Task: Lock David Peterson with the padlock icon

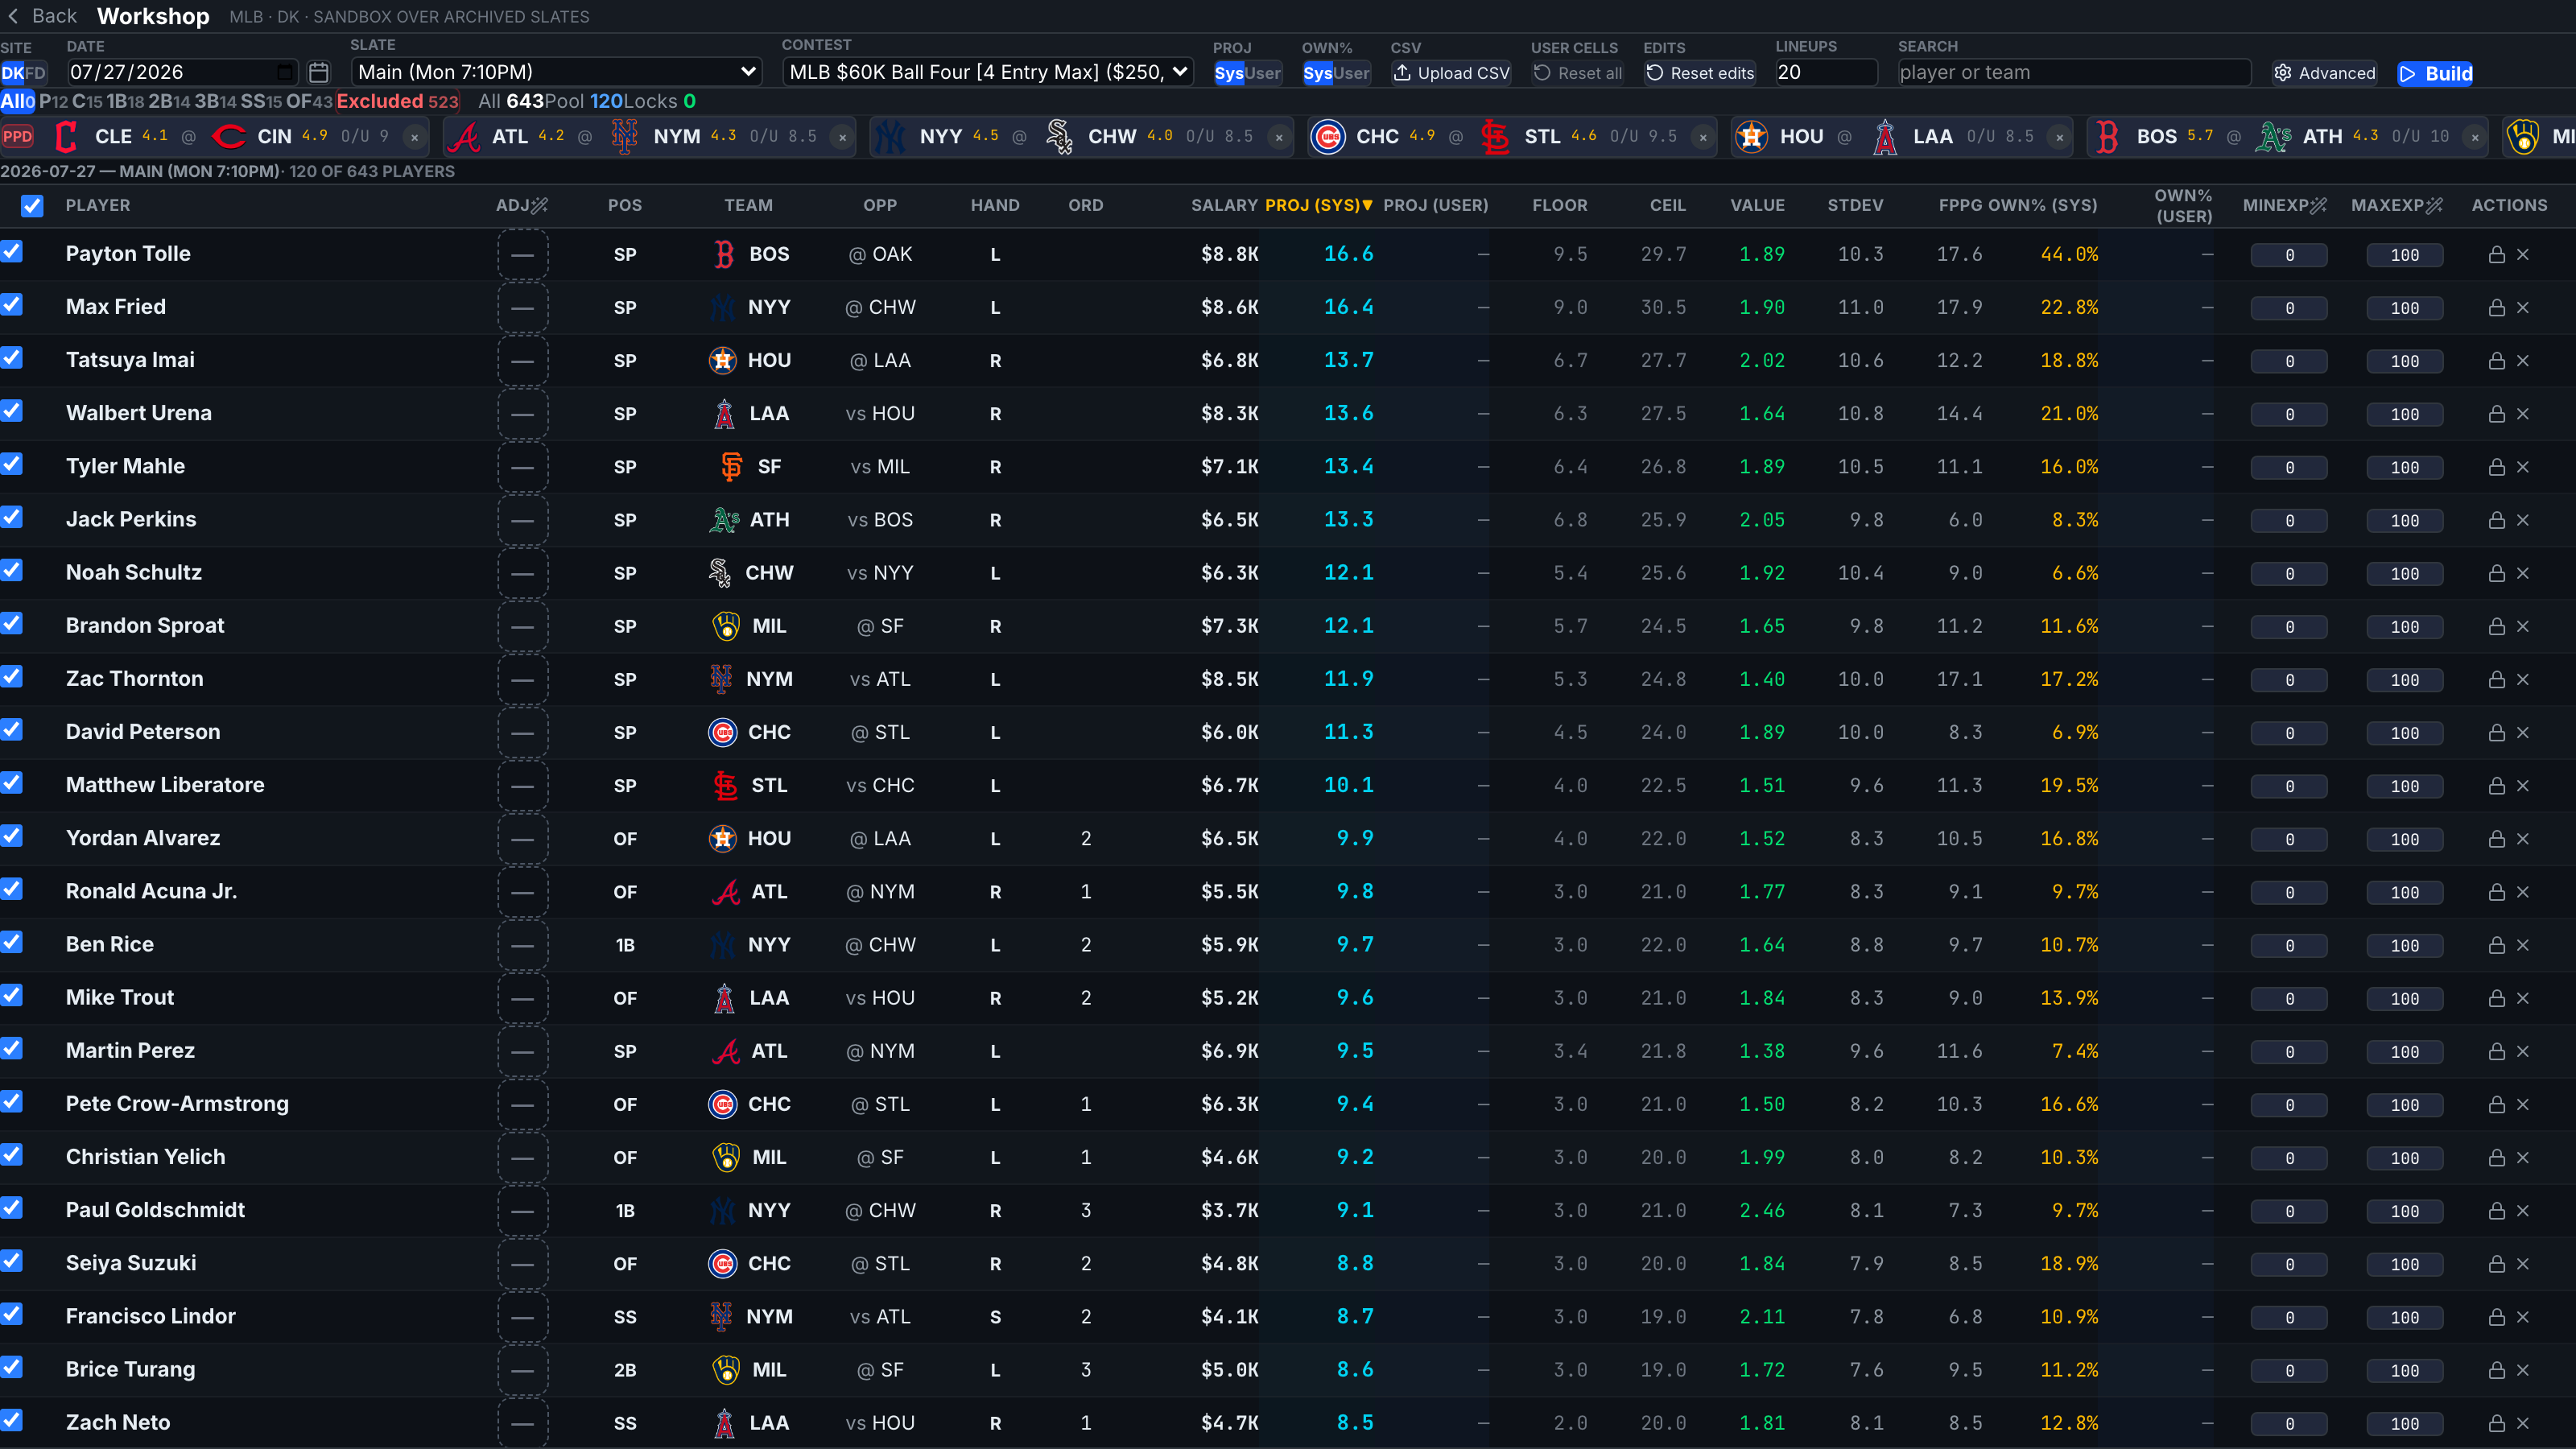Action: pyautogui.click(x=2497, y=733)
